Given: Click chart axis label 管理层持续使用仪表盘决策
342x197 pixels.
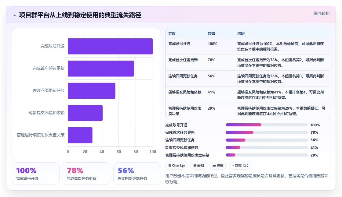Looking at the screenshot, I should click(x=41, y=135).
